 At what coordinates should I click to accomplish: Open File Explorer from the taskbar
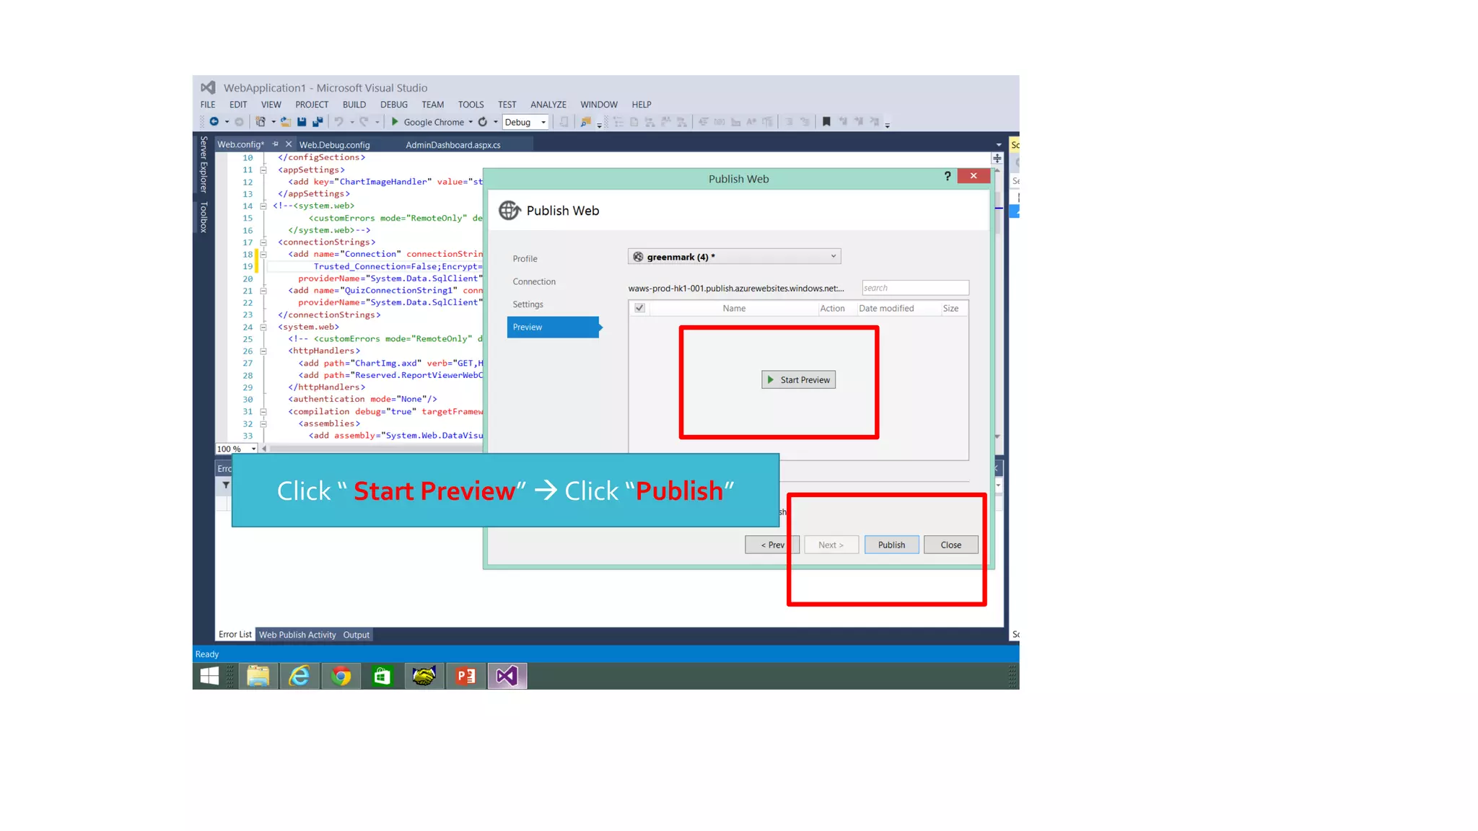[258, 676]
